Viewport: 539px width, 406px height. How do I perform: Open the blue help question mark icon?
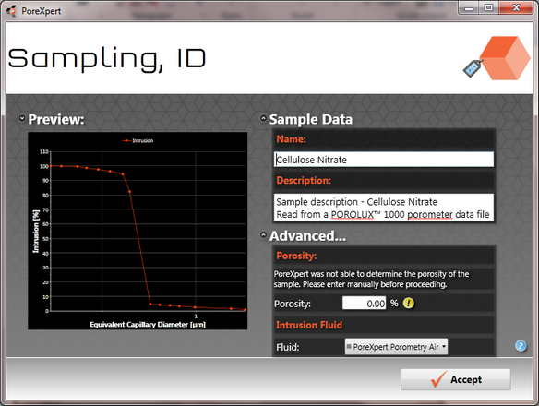(521, 345)
